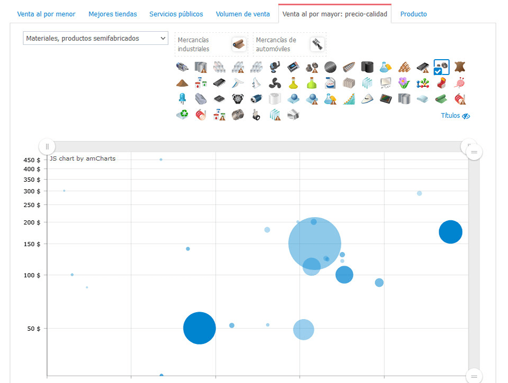Select the pink yarn ball product icon
Image resolution: width=508 pixels, height=383 pixels.
(x=460, y=83)
